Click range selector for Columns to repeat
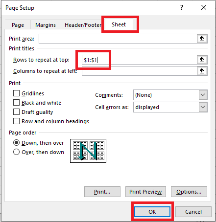 [202, 71]
